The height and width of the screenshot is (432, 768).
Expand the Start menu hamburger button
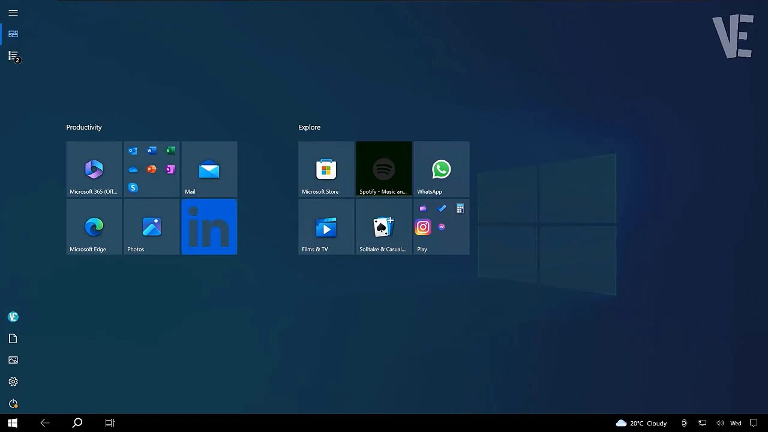pyautogui.click(x=13, y=13)
